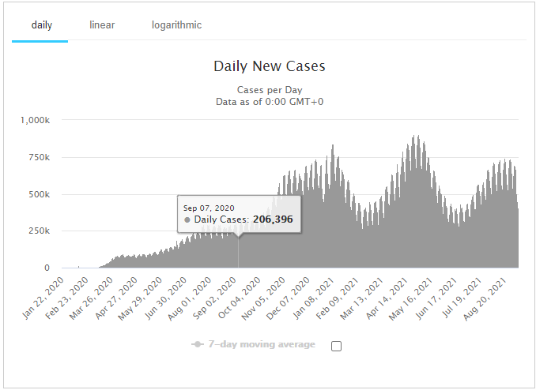Click the 1,000k y-axis label
The height and width of the screenshot is (390, 536).
coord(36,120)
